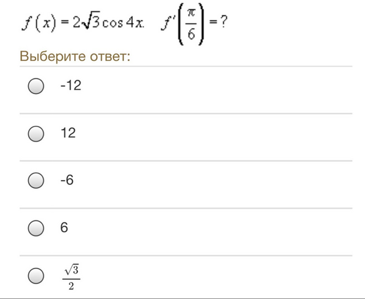Click the 'Выберите ответ:' heading

click(x=75, y=56)
